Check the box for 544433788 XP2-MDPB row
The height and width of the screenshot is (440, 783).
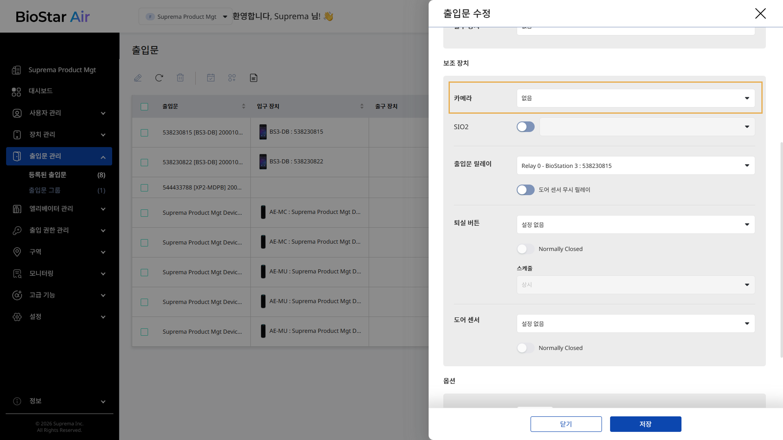tap(144, 188)
